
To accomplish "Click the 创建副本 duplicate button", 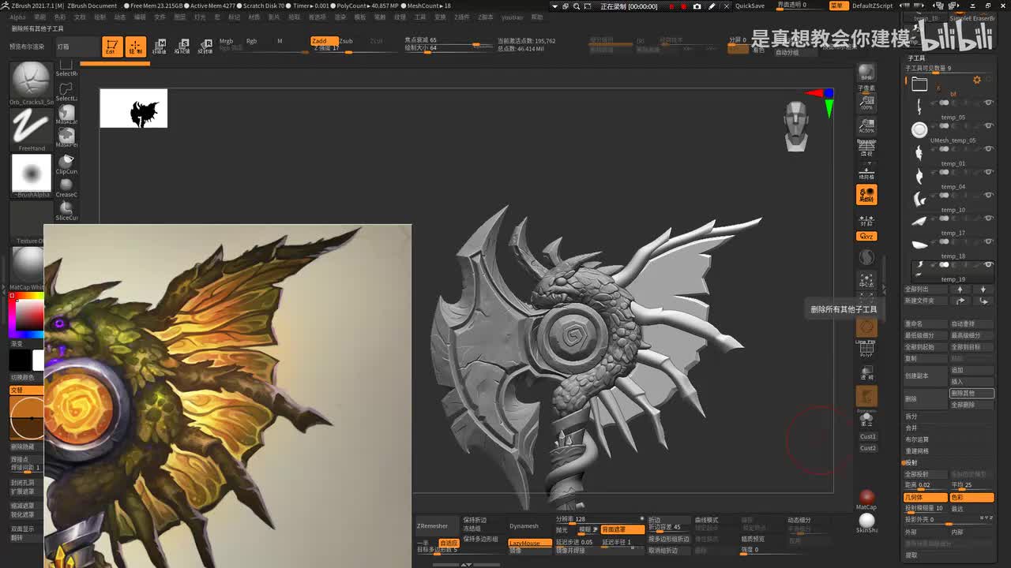I will (x=925, y=376).
